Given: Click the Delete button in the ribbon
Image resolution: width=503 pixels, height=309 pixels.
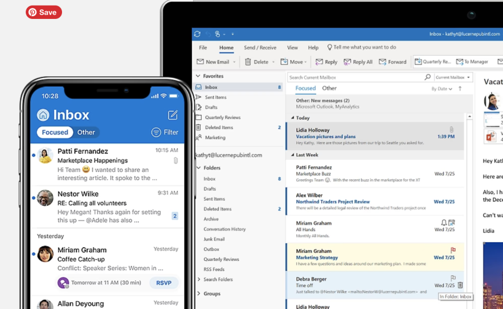Looking at the screenshot, I should [x=257, y=62].
